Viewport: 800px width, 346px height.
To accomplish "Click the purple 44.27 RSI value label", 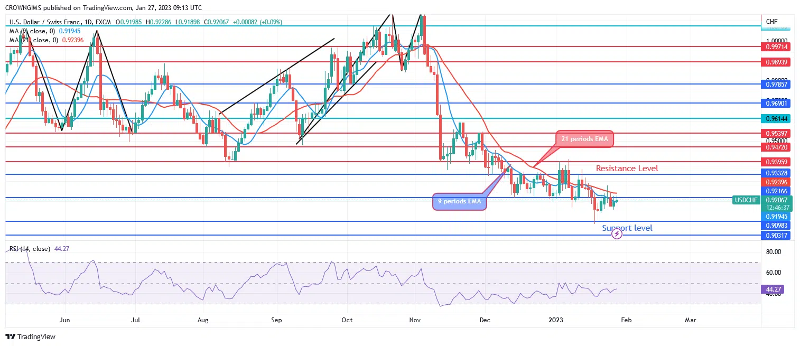I will point(774,289).
